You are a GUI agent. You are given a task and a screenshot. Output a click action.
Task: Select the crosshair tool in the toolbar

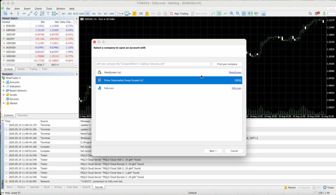tap(11, 13)
